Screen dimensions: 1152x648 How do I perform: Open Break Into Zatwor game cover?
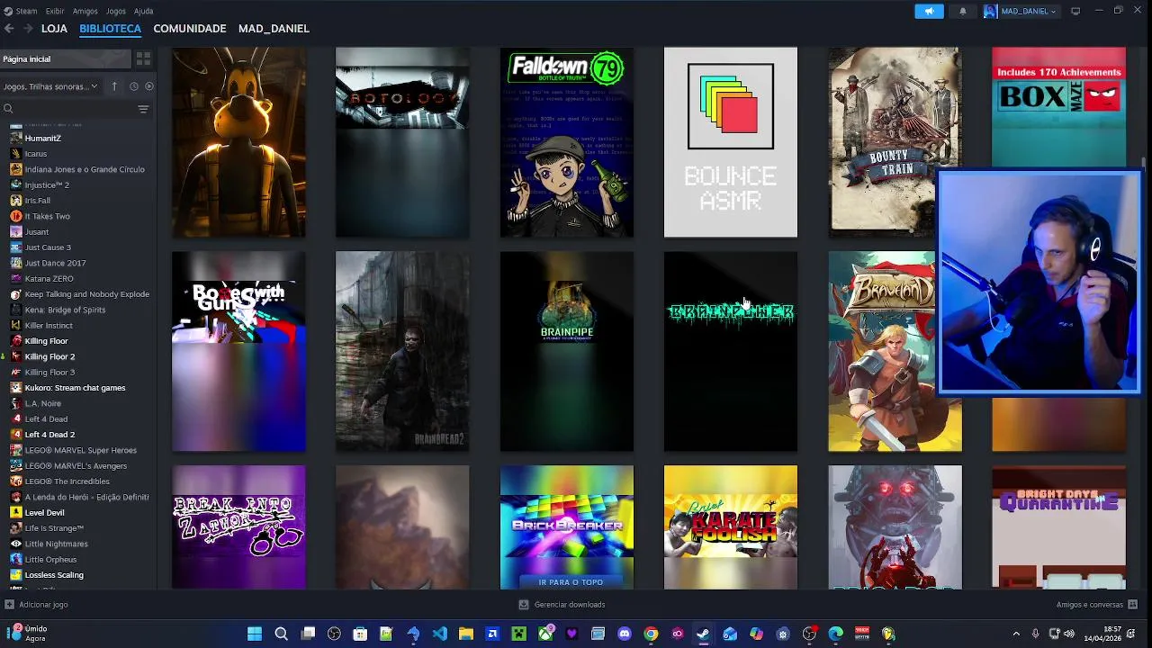(x=238, y=526)
